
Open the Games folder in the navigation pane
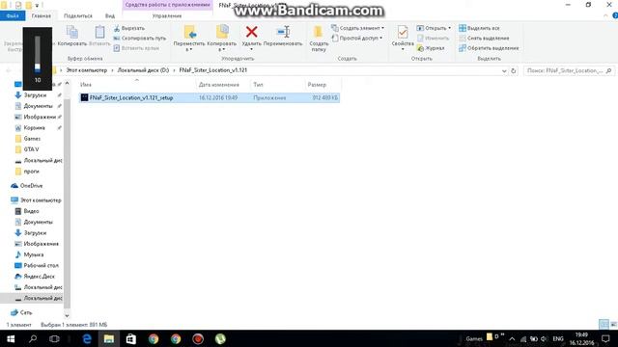(32, 139)
